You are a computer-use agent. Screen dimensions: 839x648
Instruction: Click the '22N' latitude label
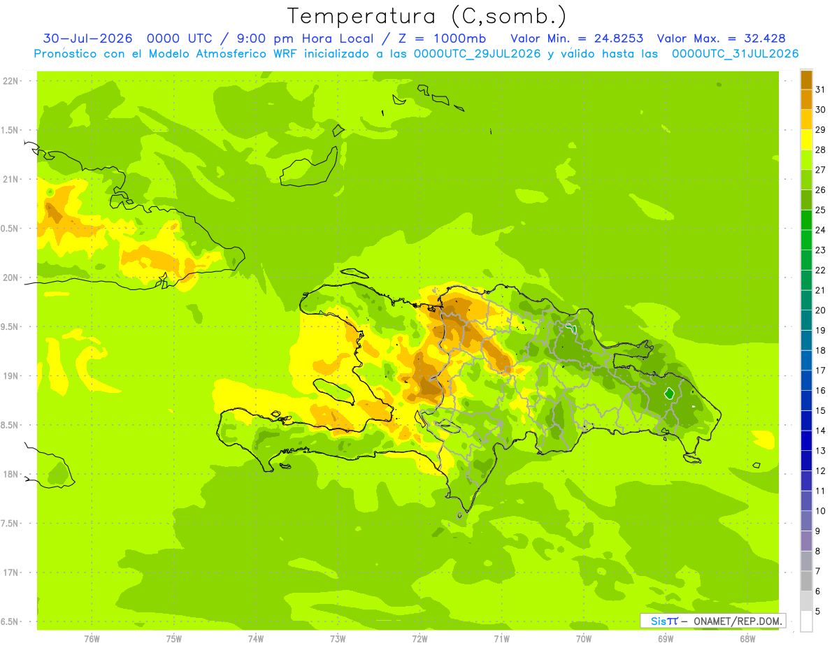10,81
